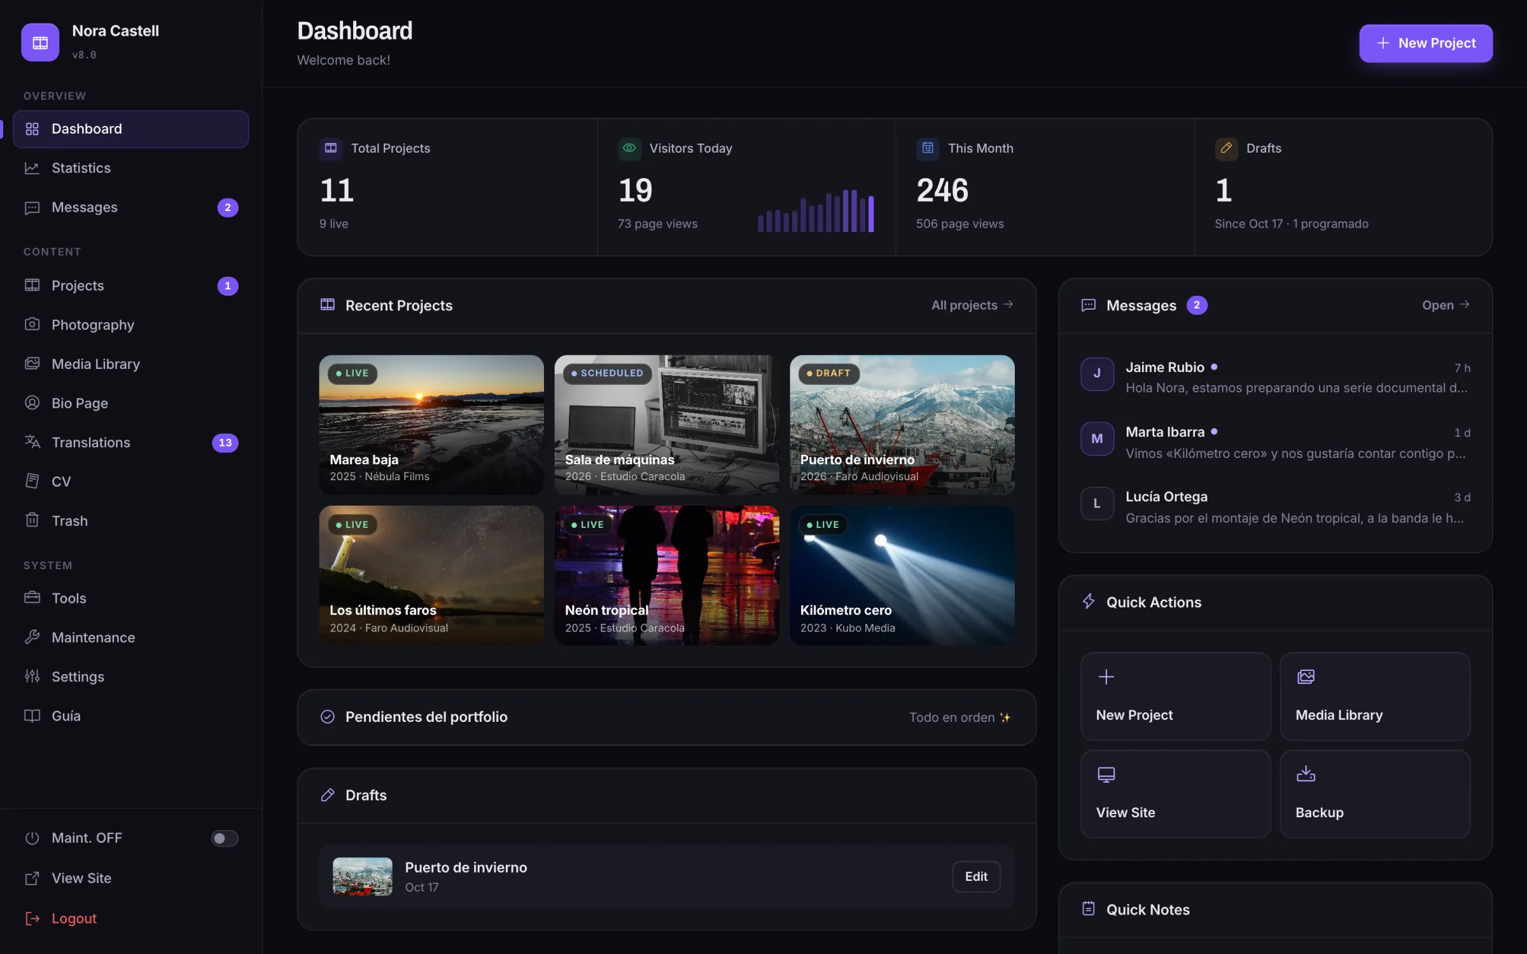Click the purple New Project button
This screenshot has height=954, width=1527.
1426,43
